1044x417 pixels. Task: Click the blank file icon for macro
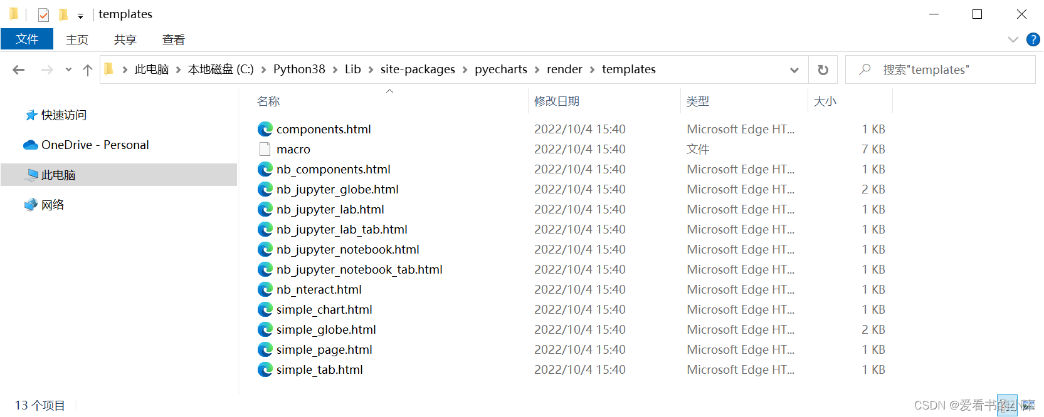click(265, 149)
